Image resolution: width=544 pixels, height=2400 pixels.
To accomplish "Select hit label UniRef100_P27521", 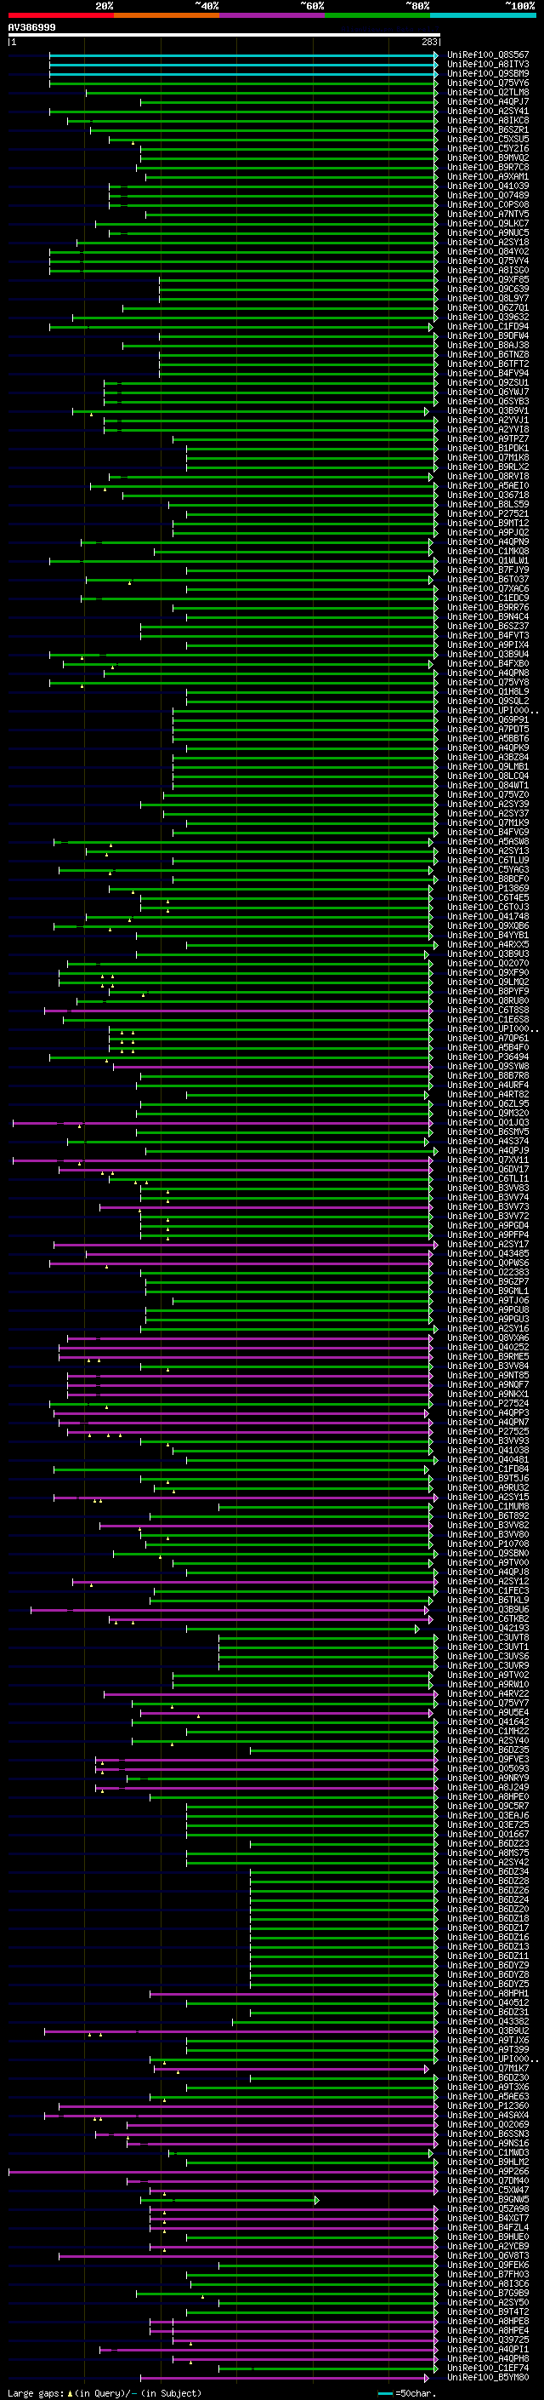I will pyautogui.click(x=488, y=513).
